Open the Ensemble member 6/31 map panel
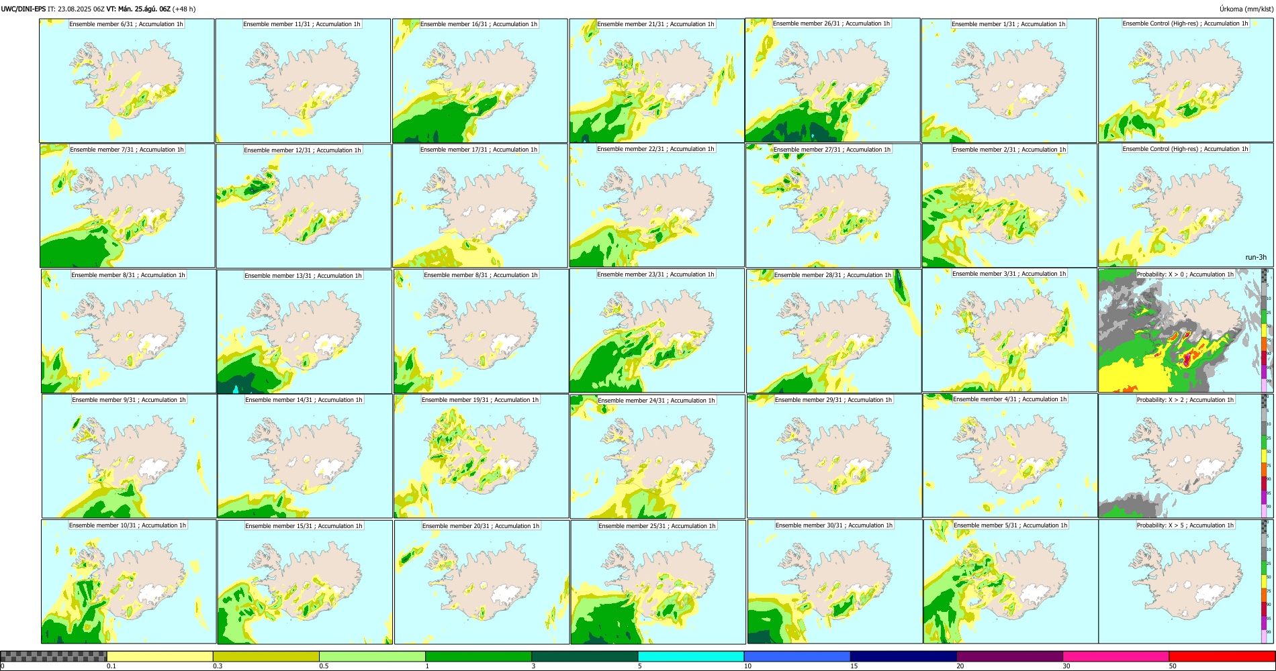 click(127, 81)
